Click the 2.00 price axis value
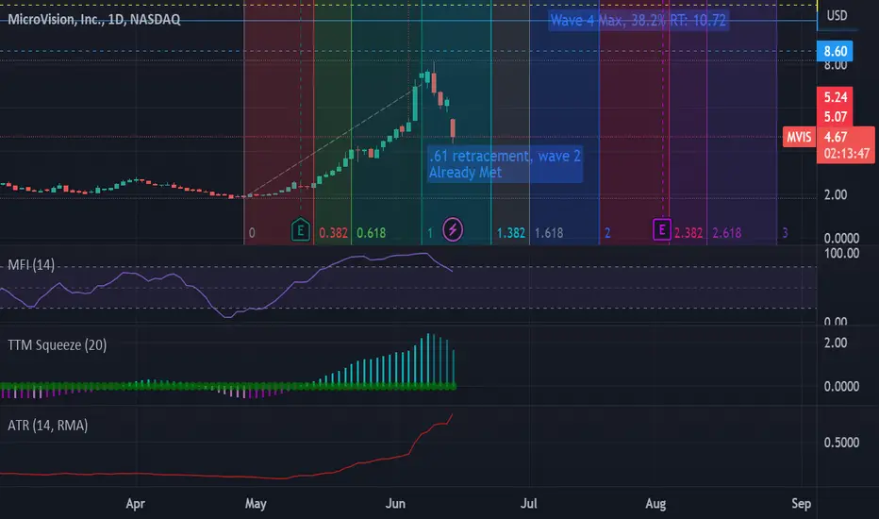 tap(836, 195)
